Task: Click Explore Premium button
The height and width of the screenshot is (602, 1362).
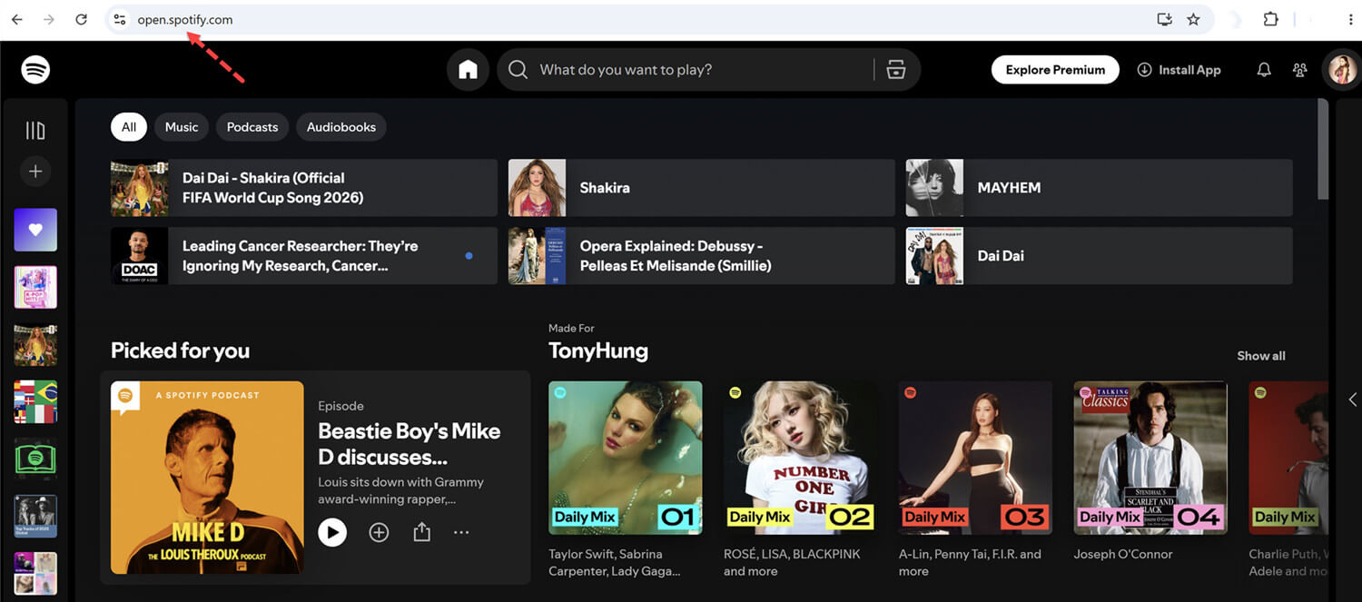Action: point(1055,70)
